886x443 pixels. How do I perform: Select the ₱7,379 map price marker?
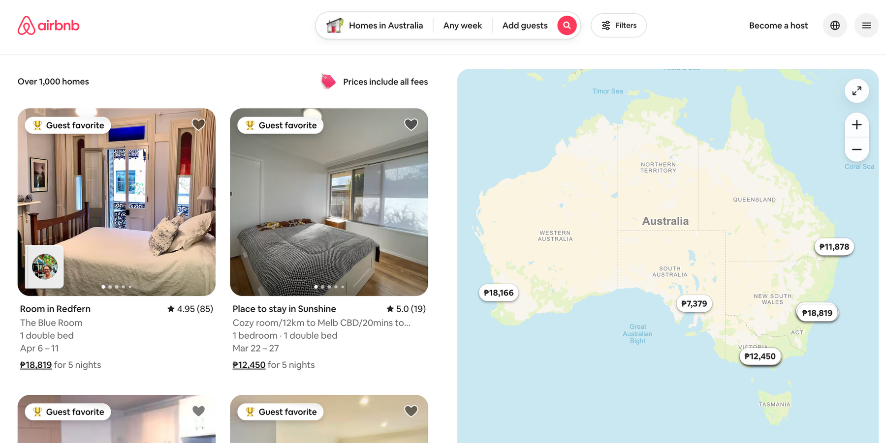pos(694,304)
